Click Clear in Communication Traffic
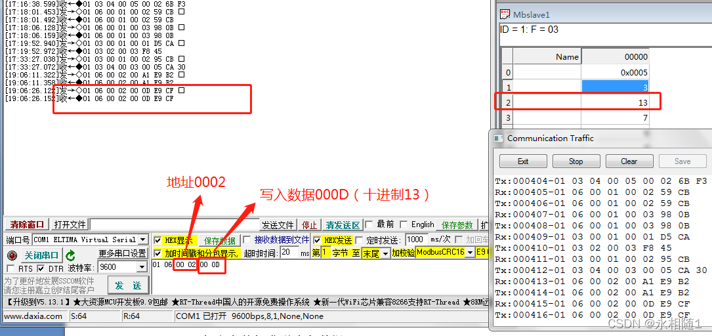 pos(629,161)
